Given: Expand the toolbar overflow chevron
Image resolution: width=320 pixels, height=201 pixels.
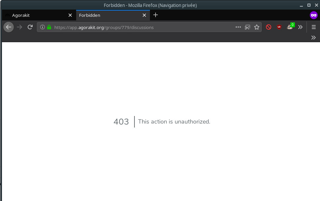Looking at the screenshot, I should 300,27.
